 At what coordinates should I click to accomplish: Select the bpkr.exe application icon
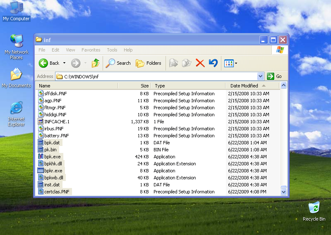point(41,171)
